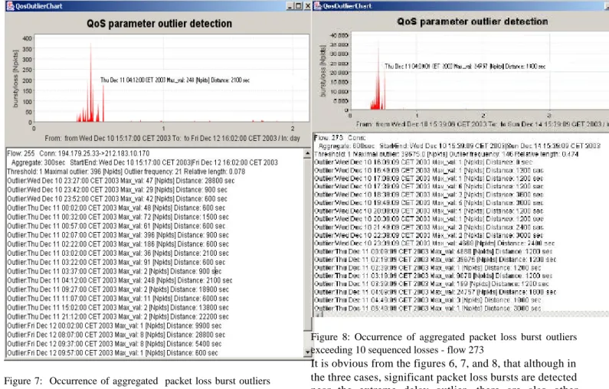Select the 'Aggregate: 600sec' row in right window
The image size is (609, 389).
point(460,145)
